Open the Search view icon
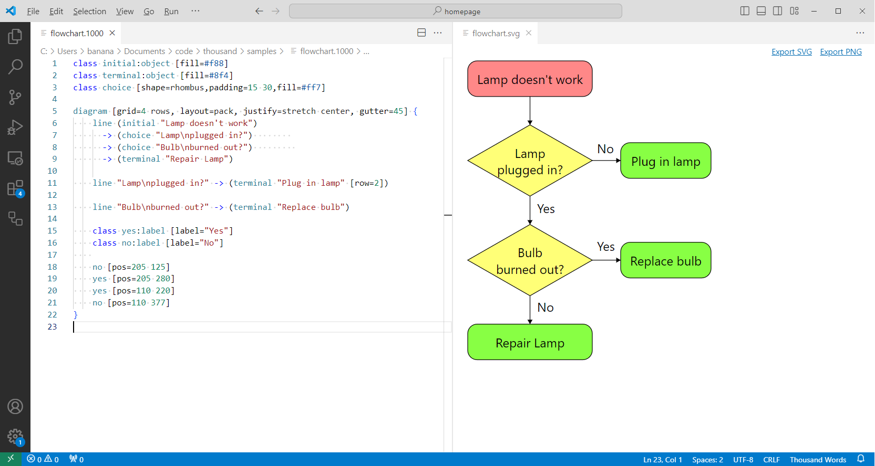Image resolution: width=875 pixels, height=466 pixels. coord(15,67)
